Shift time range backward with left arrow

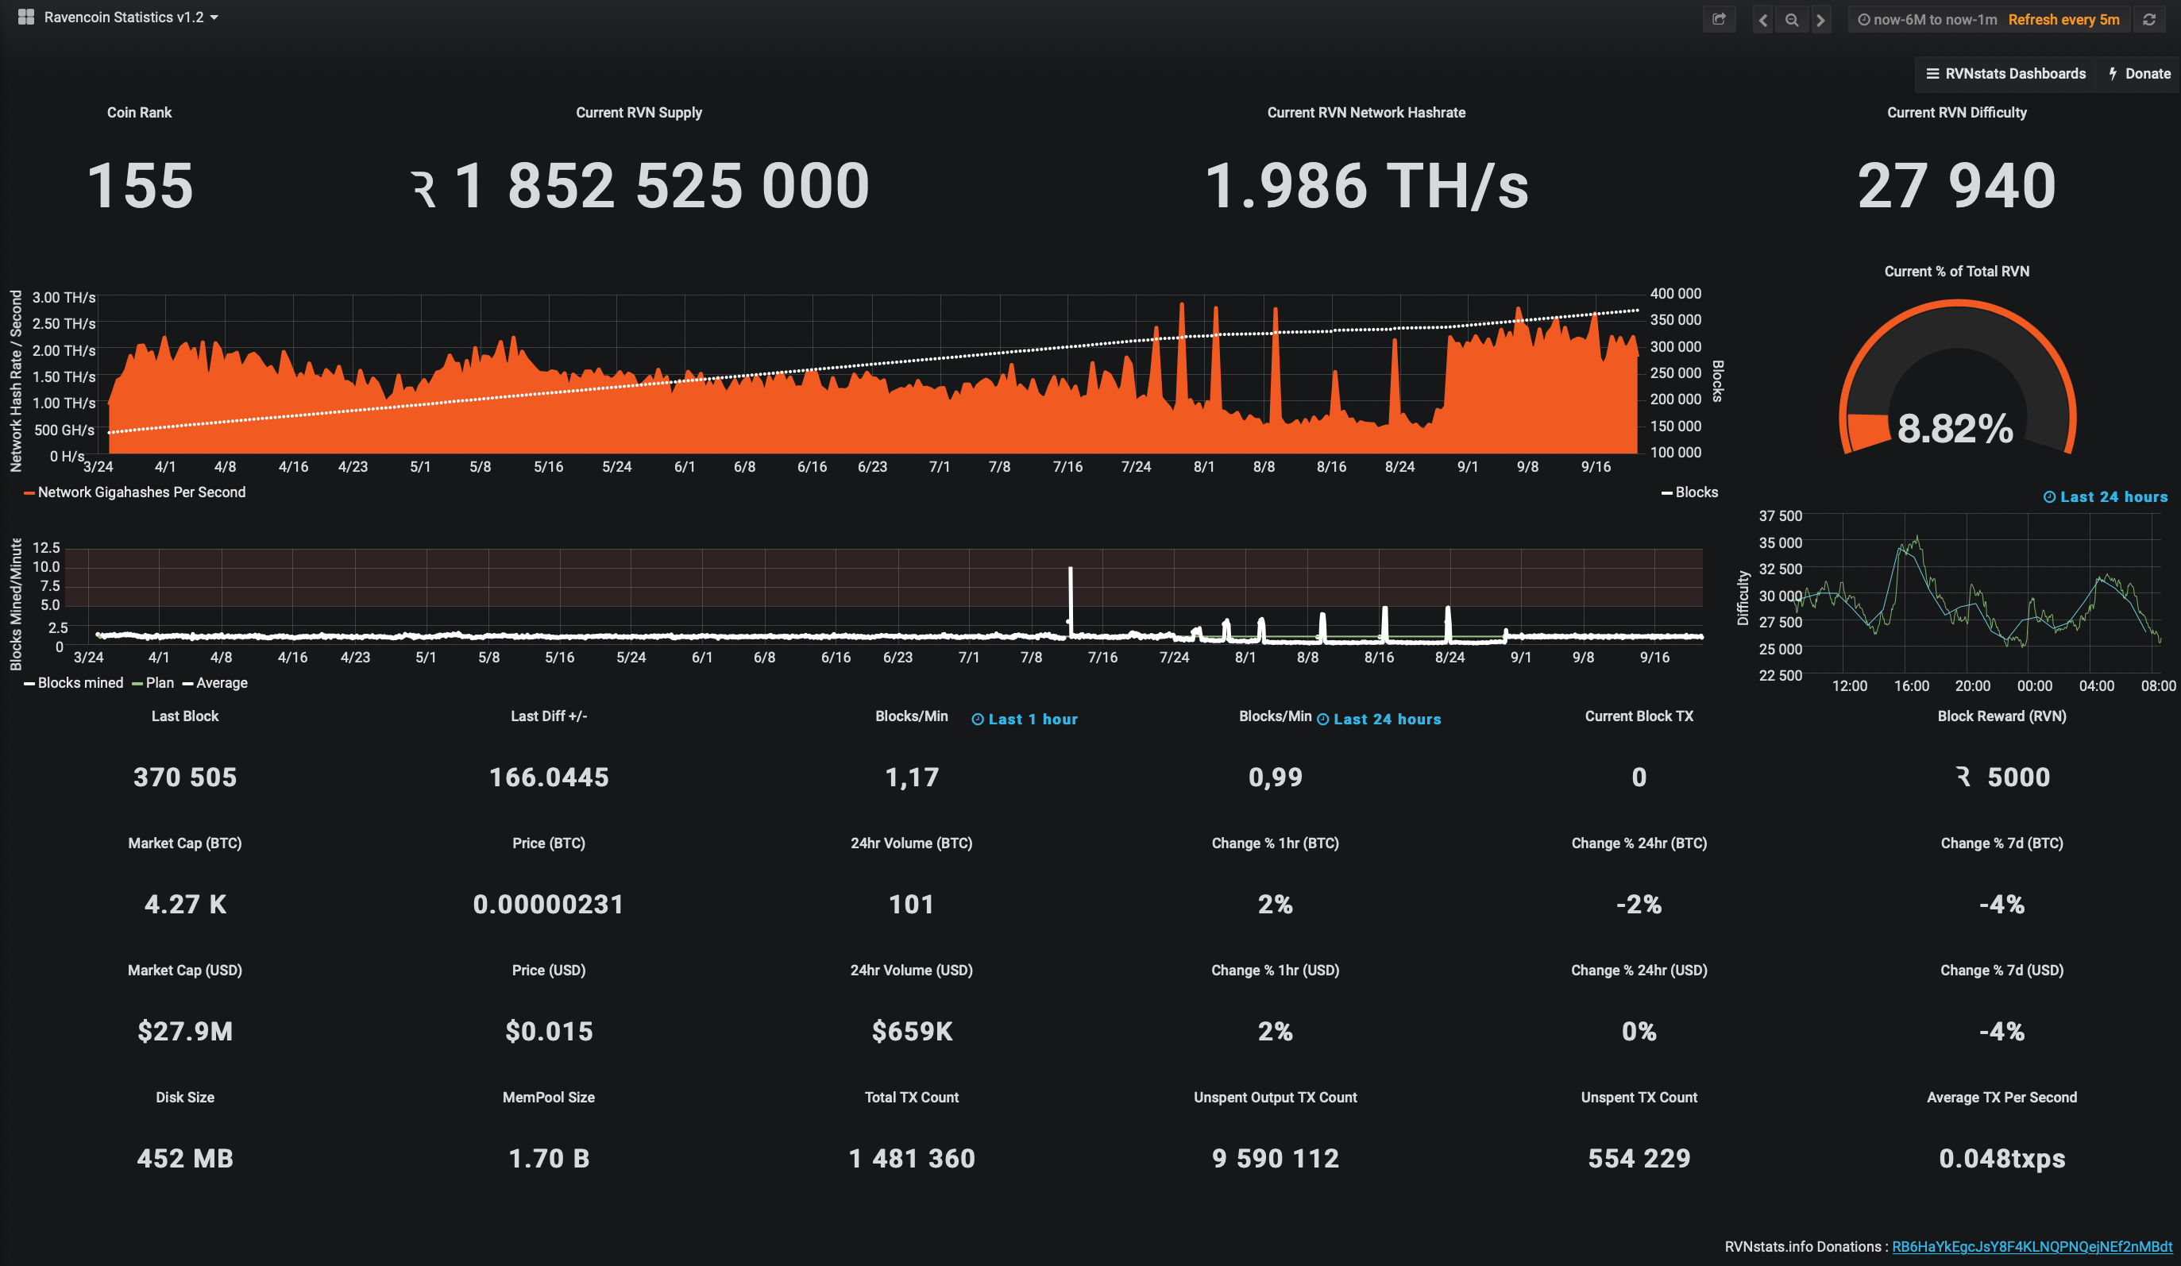pos(1763,20)
